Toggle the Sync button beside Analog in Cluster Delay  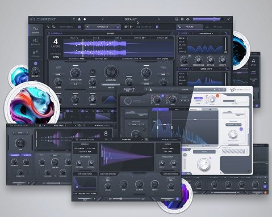click(x=26, y=155)
